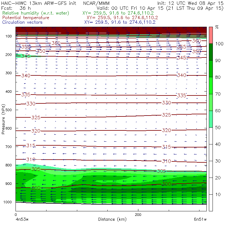
Task: Click the '10' color bar label
Action: (x=218, y=195)
